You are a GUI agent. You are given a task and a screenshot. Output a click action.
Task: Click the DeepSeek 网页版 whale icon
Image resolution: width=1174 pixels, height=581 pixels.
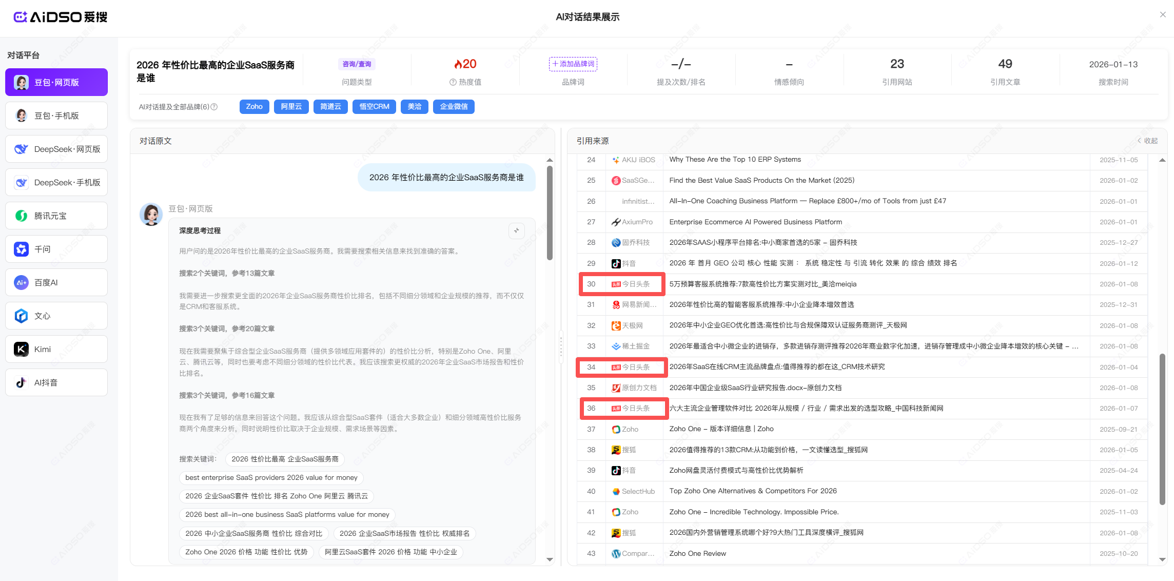[x=21, y=149]
